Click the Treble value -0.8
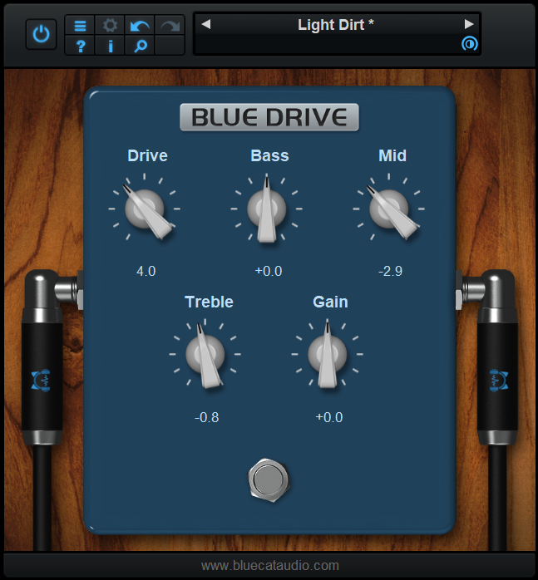 (x=206, y=417)
